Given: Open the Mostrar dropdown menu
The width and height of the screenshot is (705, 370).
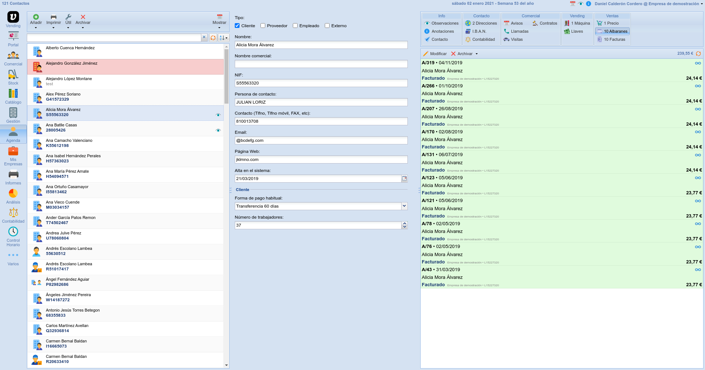Looking at the screenshot, I should [x=219, y=23].
